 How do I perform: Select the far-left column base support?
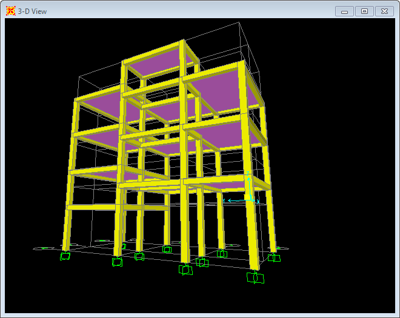coord(65,256)
